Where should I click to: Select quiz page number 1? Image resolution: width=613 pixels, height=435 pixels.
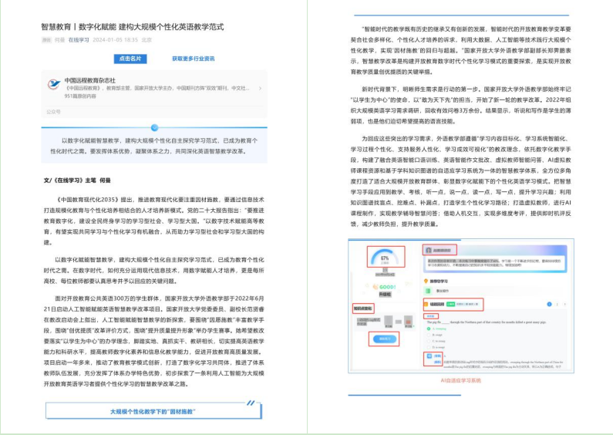coord(549,304)
